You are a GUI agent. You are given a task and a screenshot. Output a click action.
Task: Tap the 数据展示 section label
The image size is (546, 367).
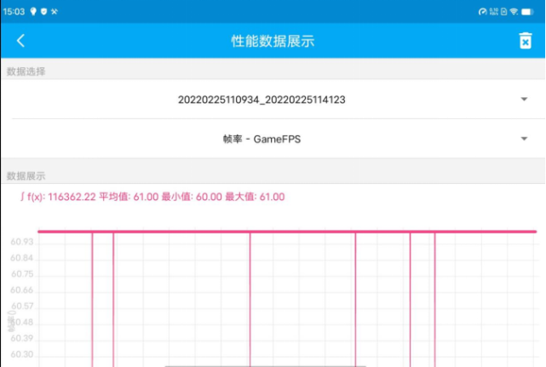point(26,176)
